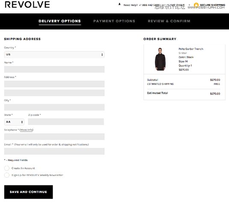The image size is (229, 203).
Task: Switch to the Review & Confirm step
Action: tap(169, 21)
